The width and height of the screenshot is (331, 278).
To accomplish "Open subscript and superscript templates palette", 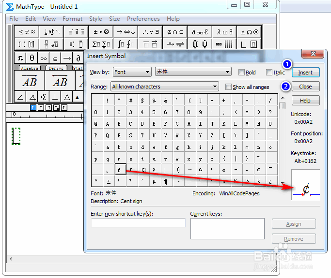I will tap(76, 44).
